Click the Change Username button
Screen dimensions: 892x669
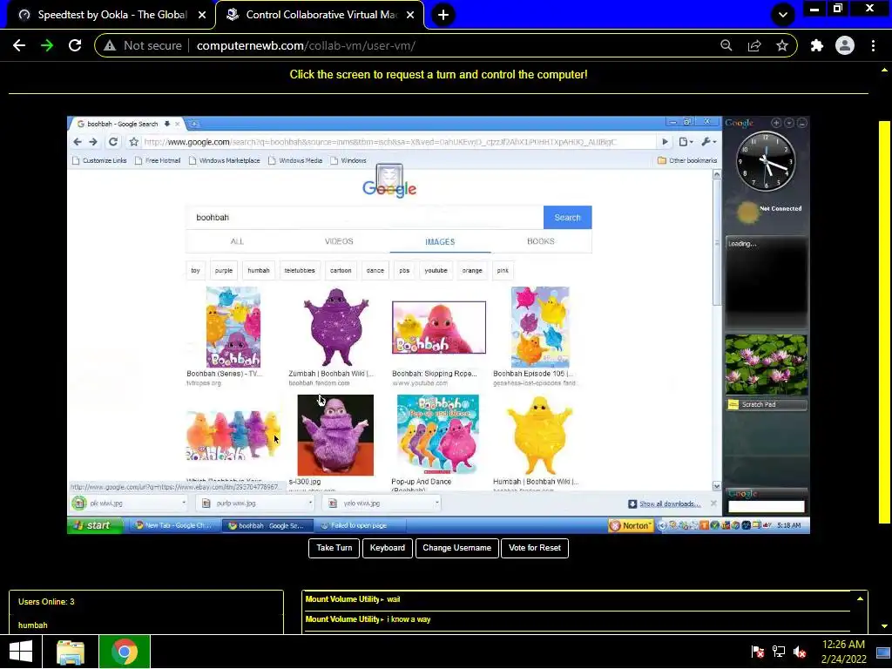(x=456, y=548)
